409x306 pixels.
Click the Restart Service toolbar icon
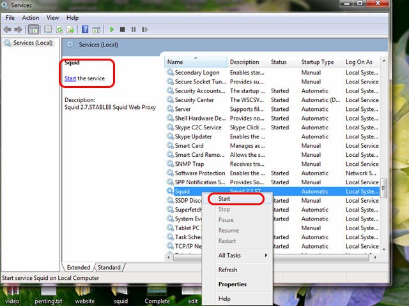145,29
